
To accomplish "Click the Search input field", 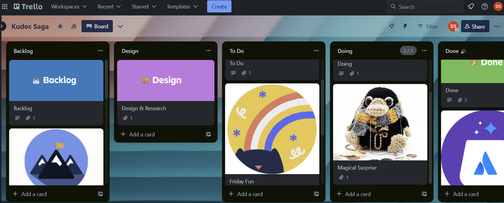I will coord(425,7).
